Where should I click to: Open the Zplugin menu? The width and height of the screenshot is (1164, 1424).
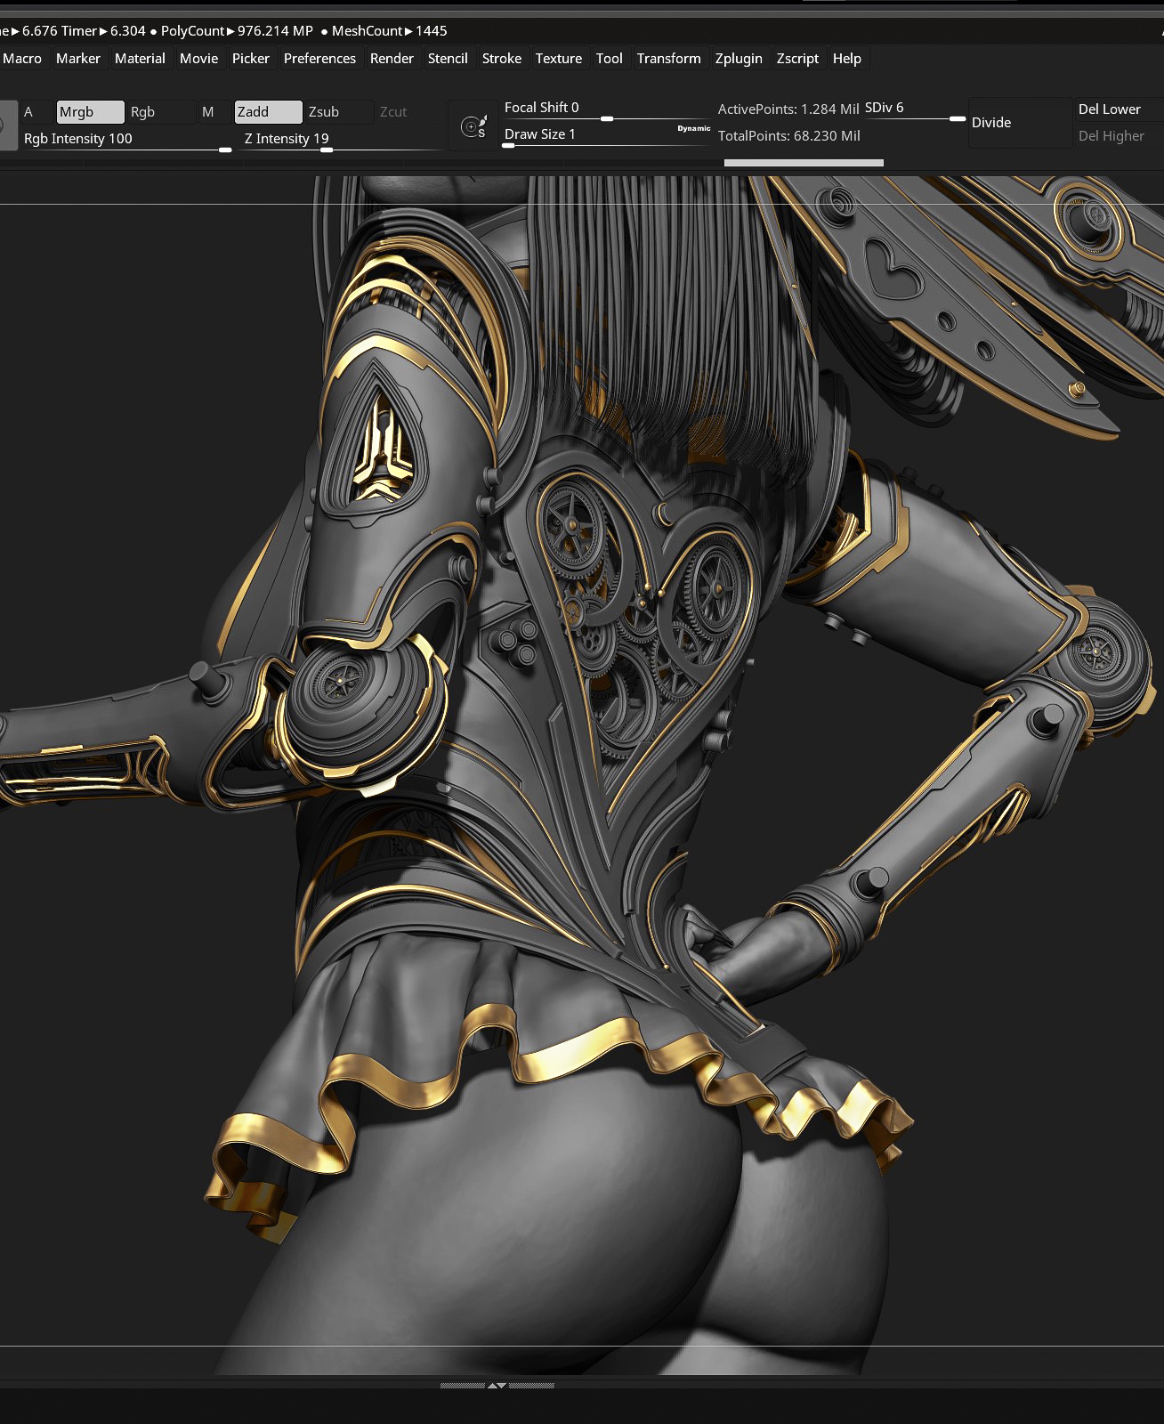point(739,59)
